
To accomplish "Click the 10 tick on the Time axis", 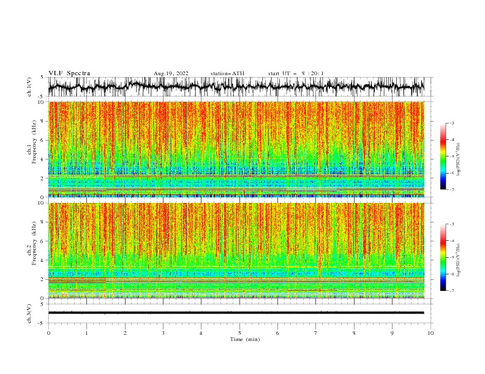I will [x=430, y=333].
